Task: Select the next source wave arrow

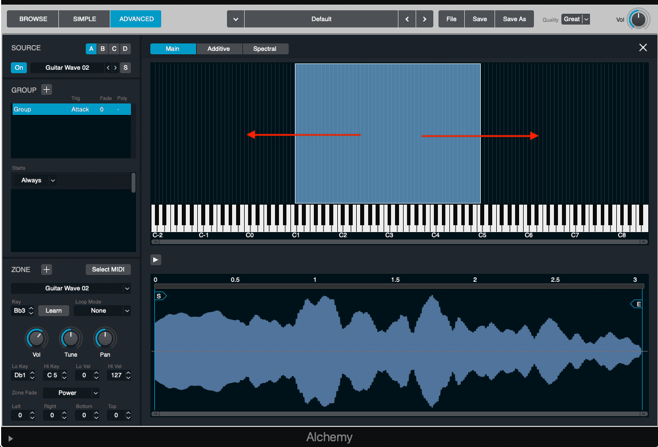Action: click(115, 67)
